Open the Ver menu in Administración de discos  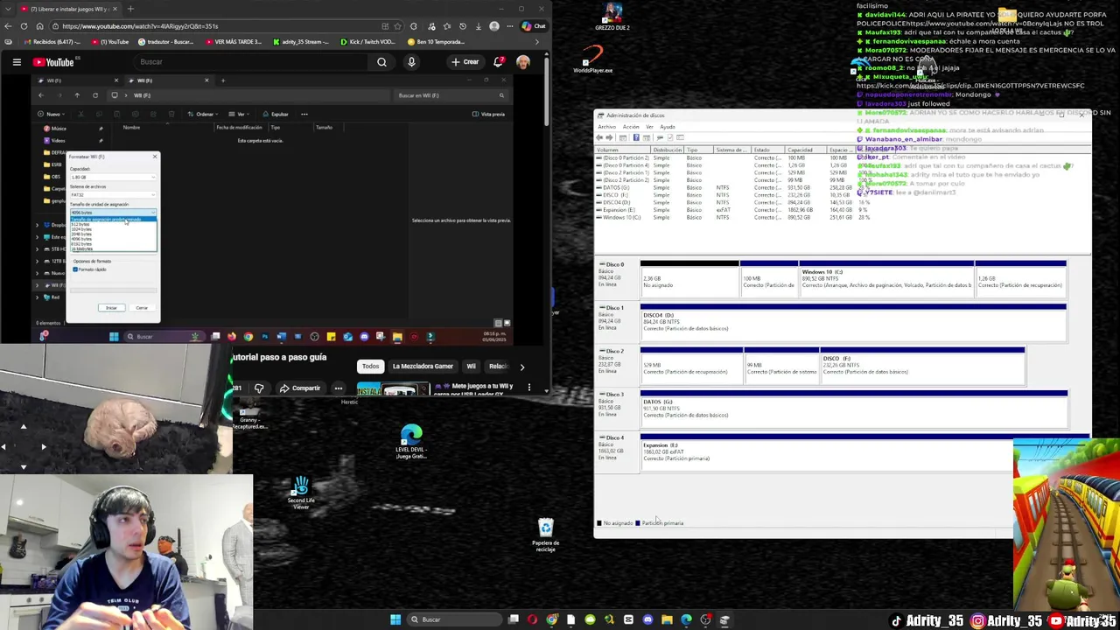[650, 127]
